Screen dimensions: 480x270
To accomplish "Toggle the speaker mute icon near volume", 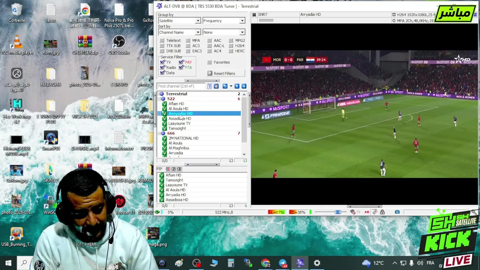I will [x=353, y=212].
